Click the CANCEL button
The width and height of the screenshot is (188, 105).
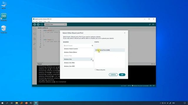[x=113, y=75]
